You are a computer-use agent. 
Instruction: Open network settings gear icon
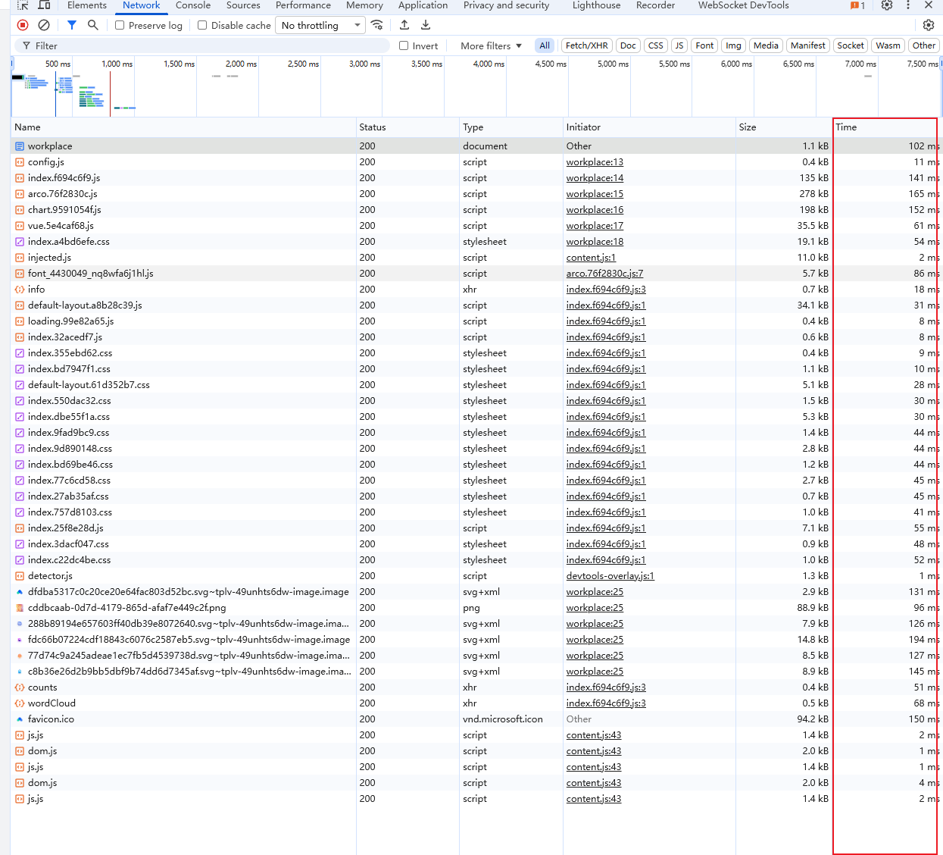pos(929,25)
